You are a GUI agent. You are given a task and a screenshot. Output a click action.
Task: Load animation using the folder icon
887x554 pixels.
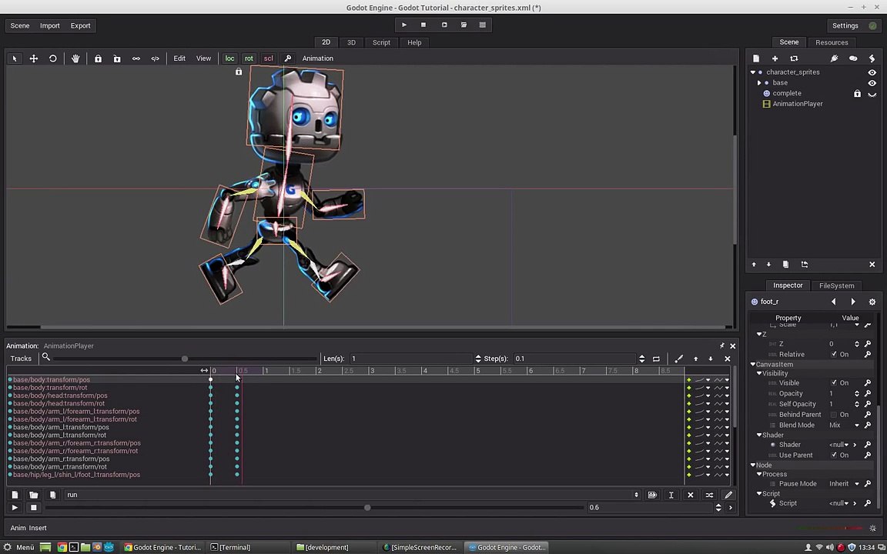pyautogui.click(x=33, y=495)
